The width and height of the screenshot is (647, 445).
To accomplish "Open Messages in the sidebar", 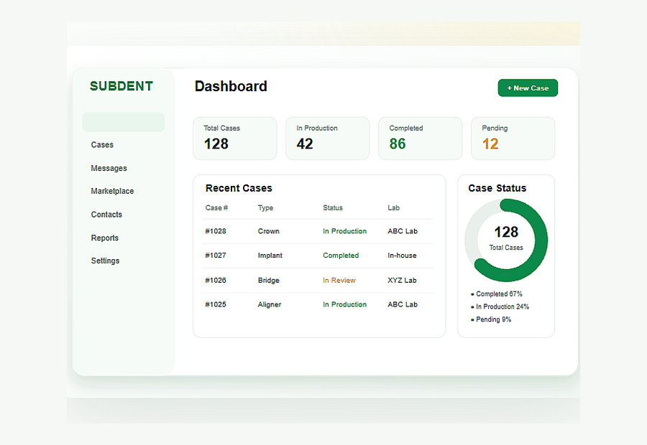I will point(109,168).
